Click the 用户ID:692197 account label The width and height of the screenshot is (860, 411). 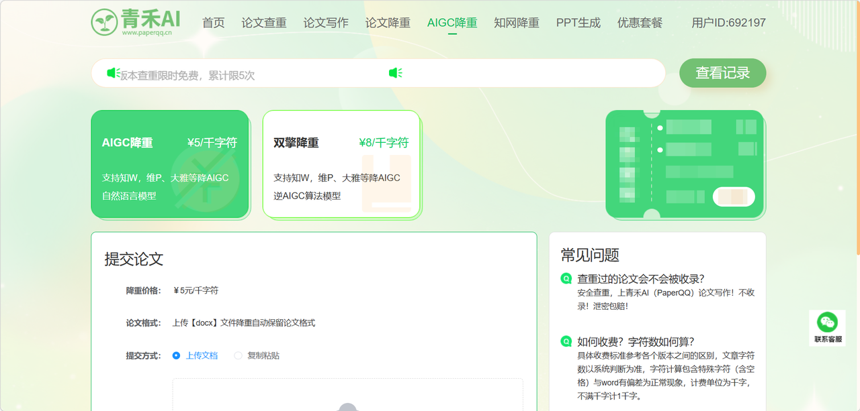pyautogui.click(x=729, y=23)
